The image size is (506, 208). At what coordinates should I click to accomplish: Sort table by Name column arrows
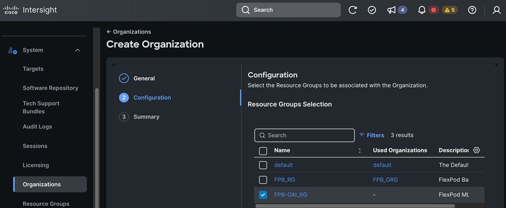pos(359,150)
